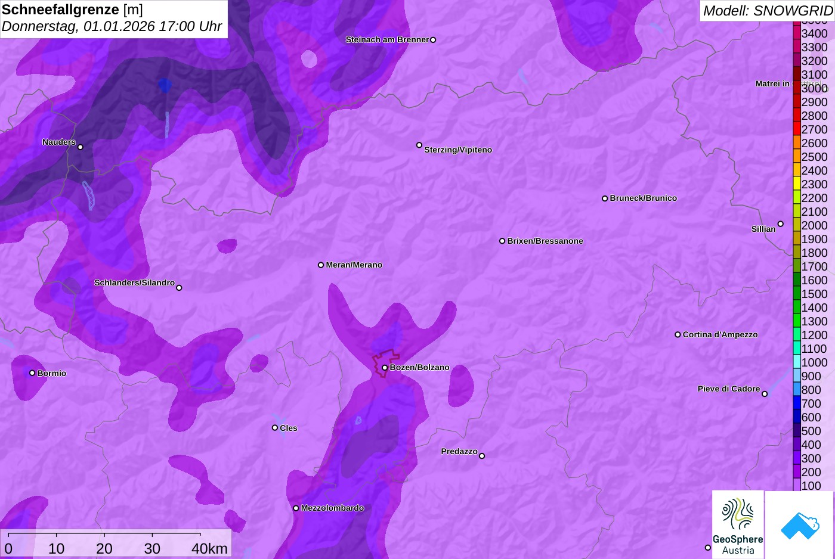
Task: Click the Bruneck/Brunico label text
Action: point(644,198)
